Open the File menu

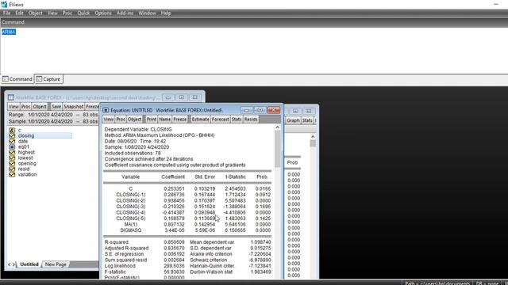pos(6,13)
